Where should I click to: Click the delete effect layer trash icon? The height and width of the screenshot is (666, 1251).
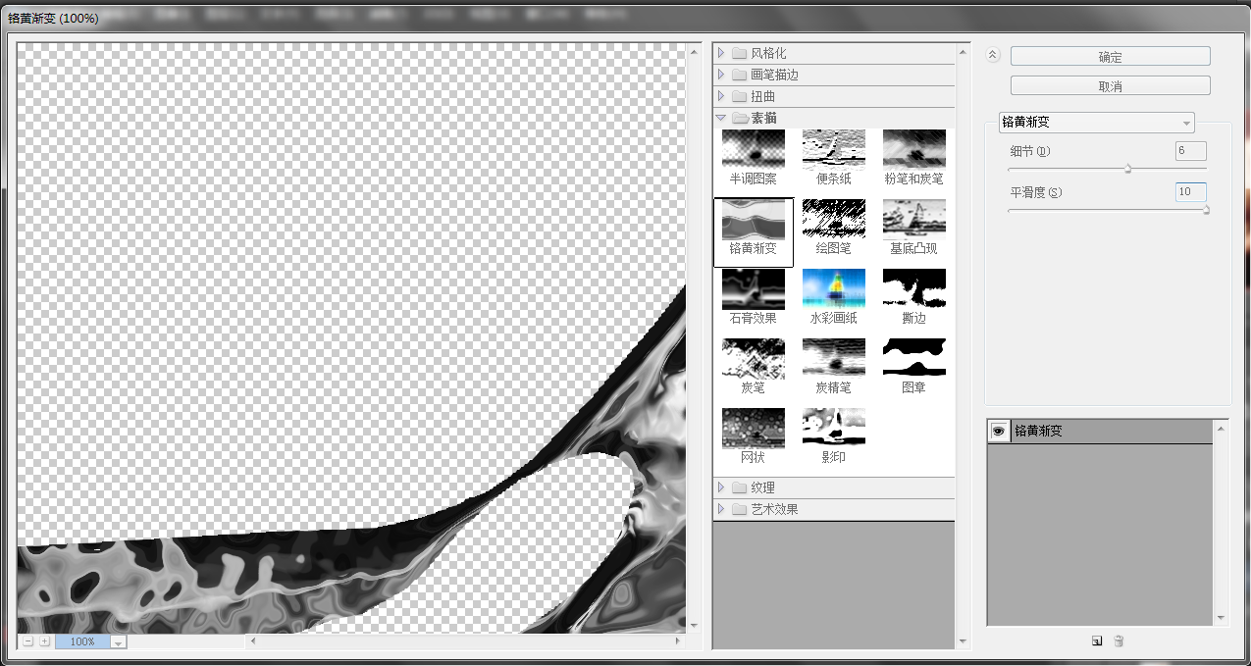1119,640
